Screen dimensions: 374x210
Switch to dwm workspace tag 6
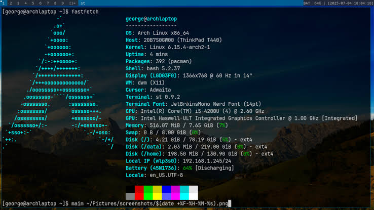[41, 3]
